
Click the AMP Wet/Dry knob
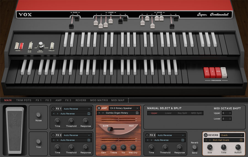pos(133,147)
